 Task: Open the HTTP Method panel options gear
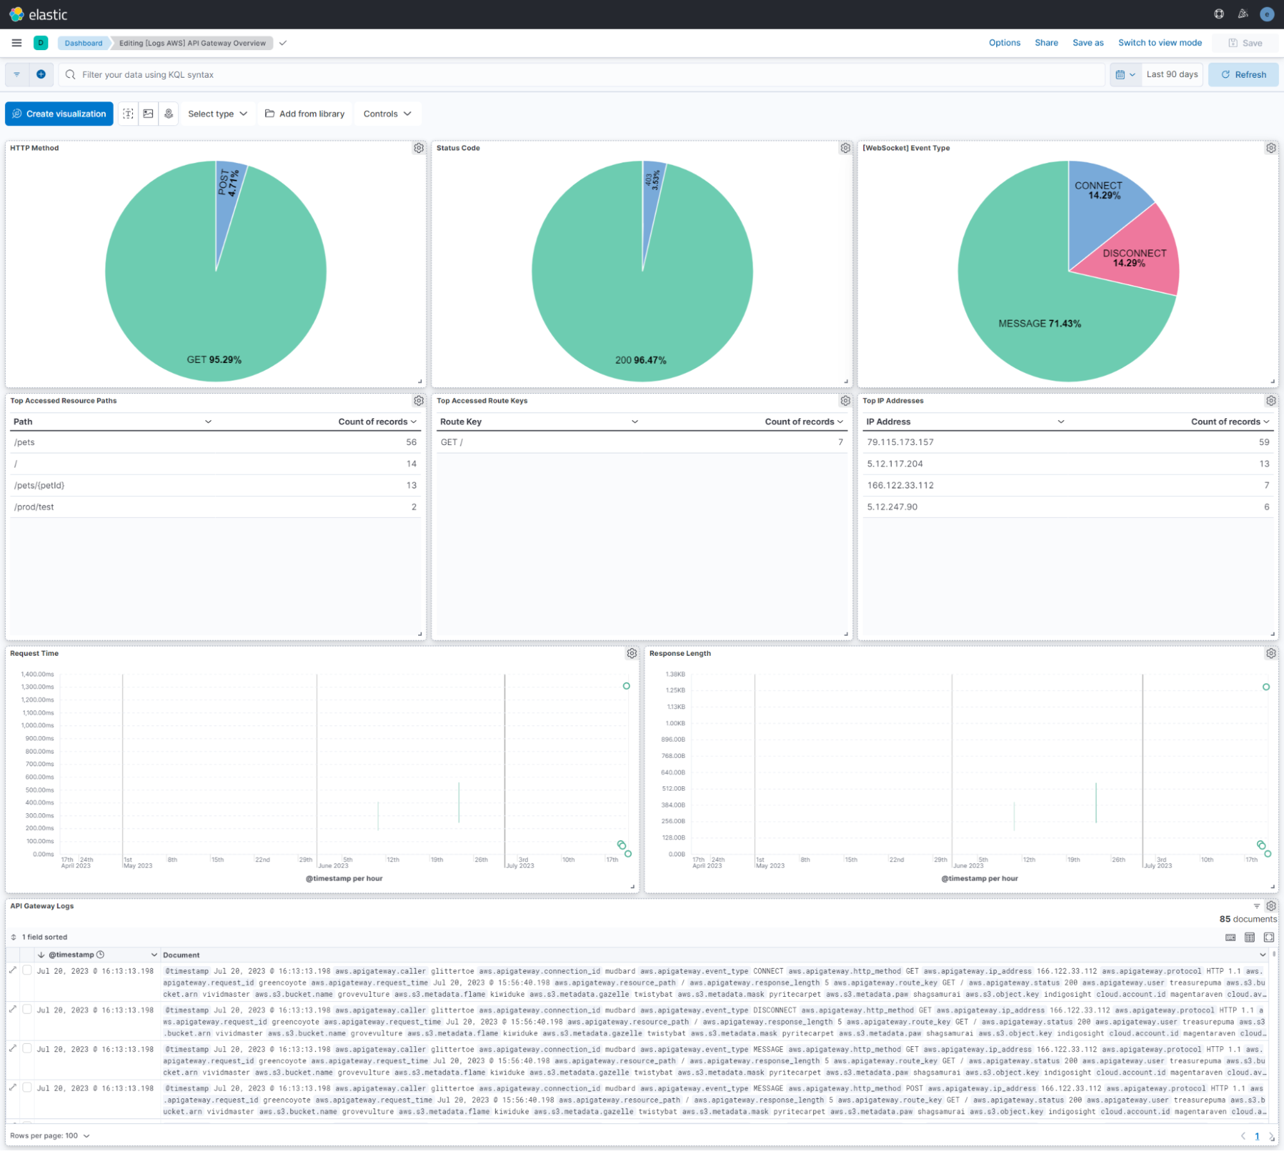click(x=419, y=148)
